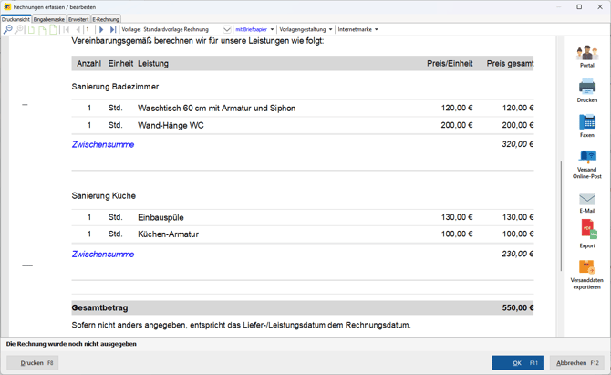The image size is (611, 375).
Task: Click the Leistung column header
Action: pyautogui.click(x=153, y=64)
